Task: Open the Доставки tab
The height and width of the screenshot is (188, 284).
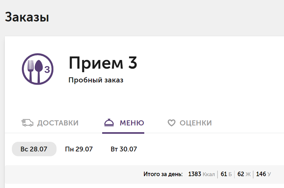Action: pos(50,123)
